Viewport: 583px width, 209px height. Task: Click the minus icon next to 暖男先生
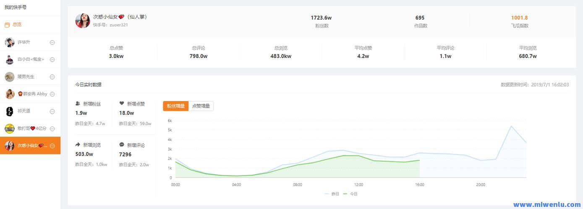[x=52, y=77]
